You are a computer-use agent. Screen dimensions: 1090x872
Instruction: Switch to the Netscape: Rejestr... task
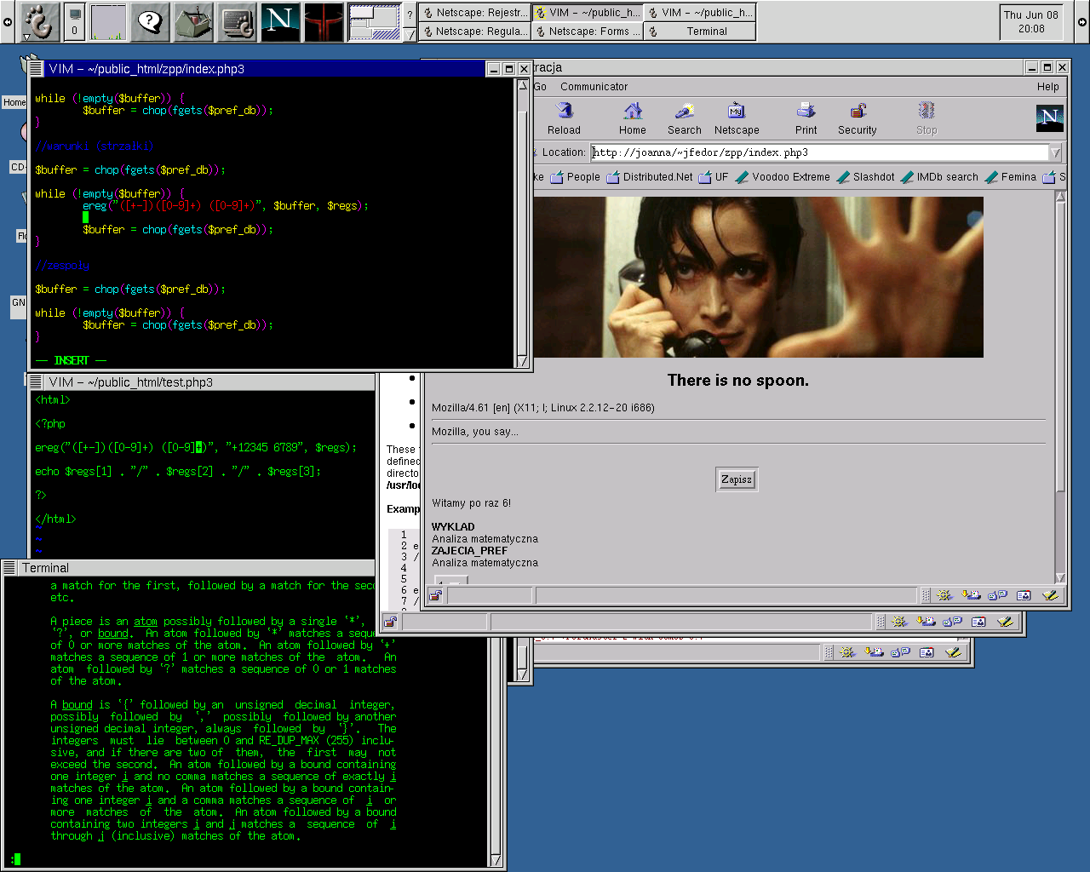pos(474,13)
